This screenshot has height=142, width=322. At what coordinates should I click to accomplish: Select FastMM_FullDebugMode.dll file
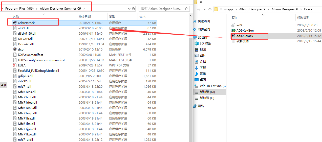pos(38,70)
